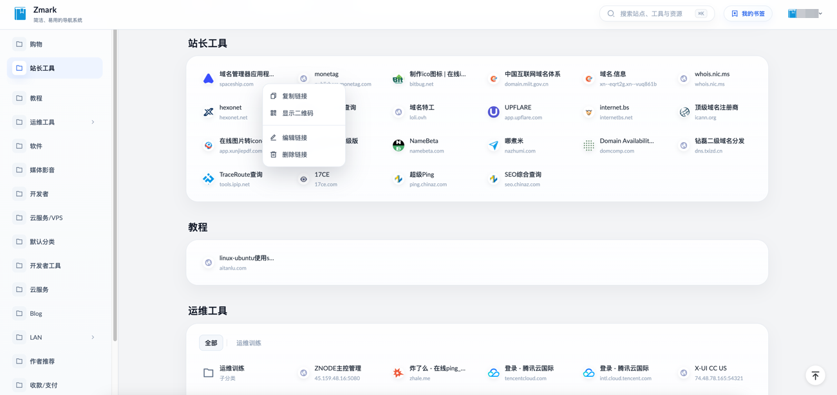Open the tencentcloud.com cloud icon

point(494,372)
